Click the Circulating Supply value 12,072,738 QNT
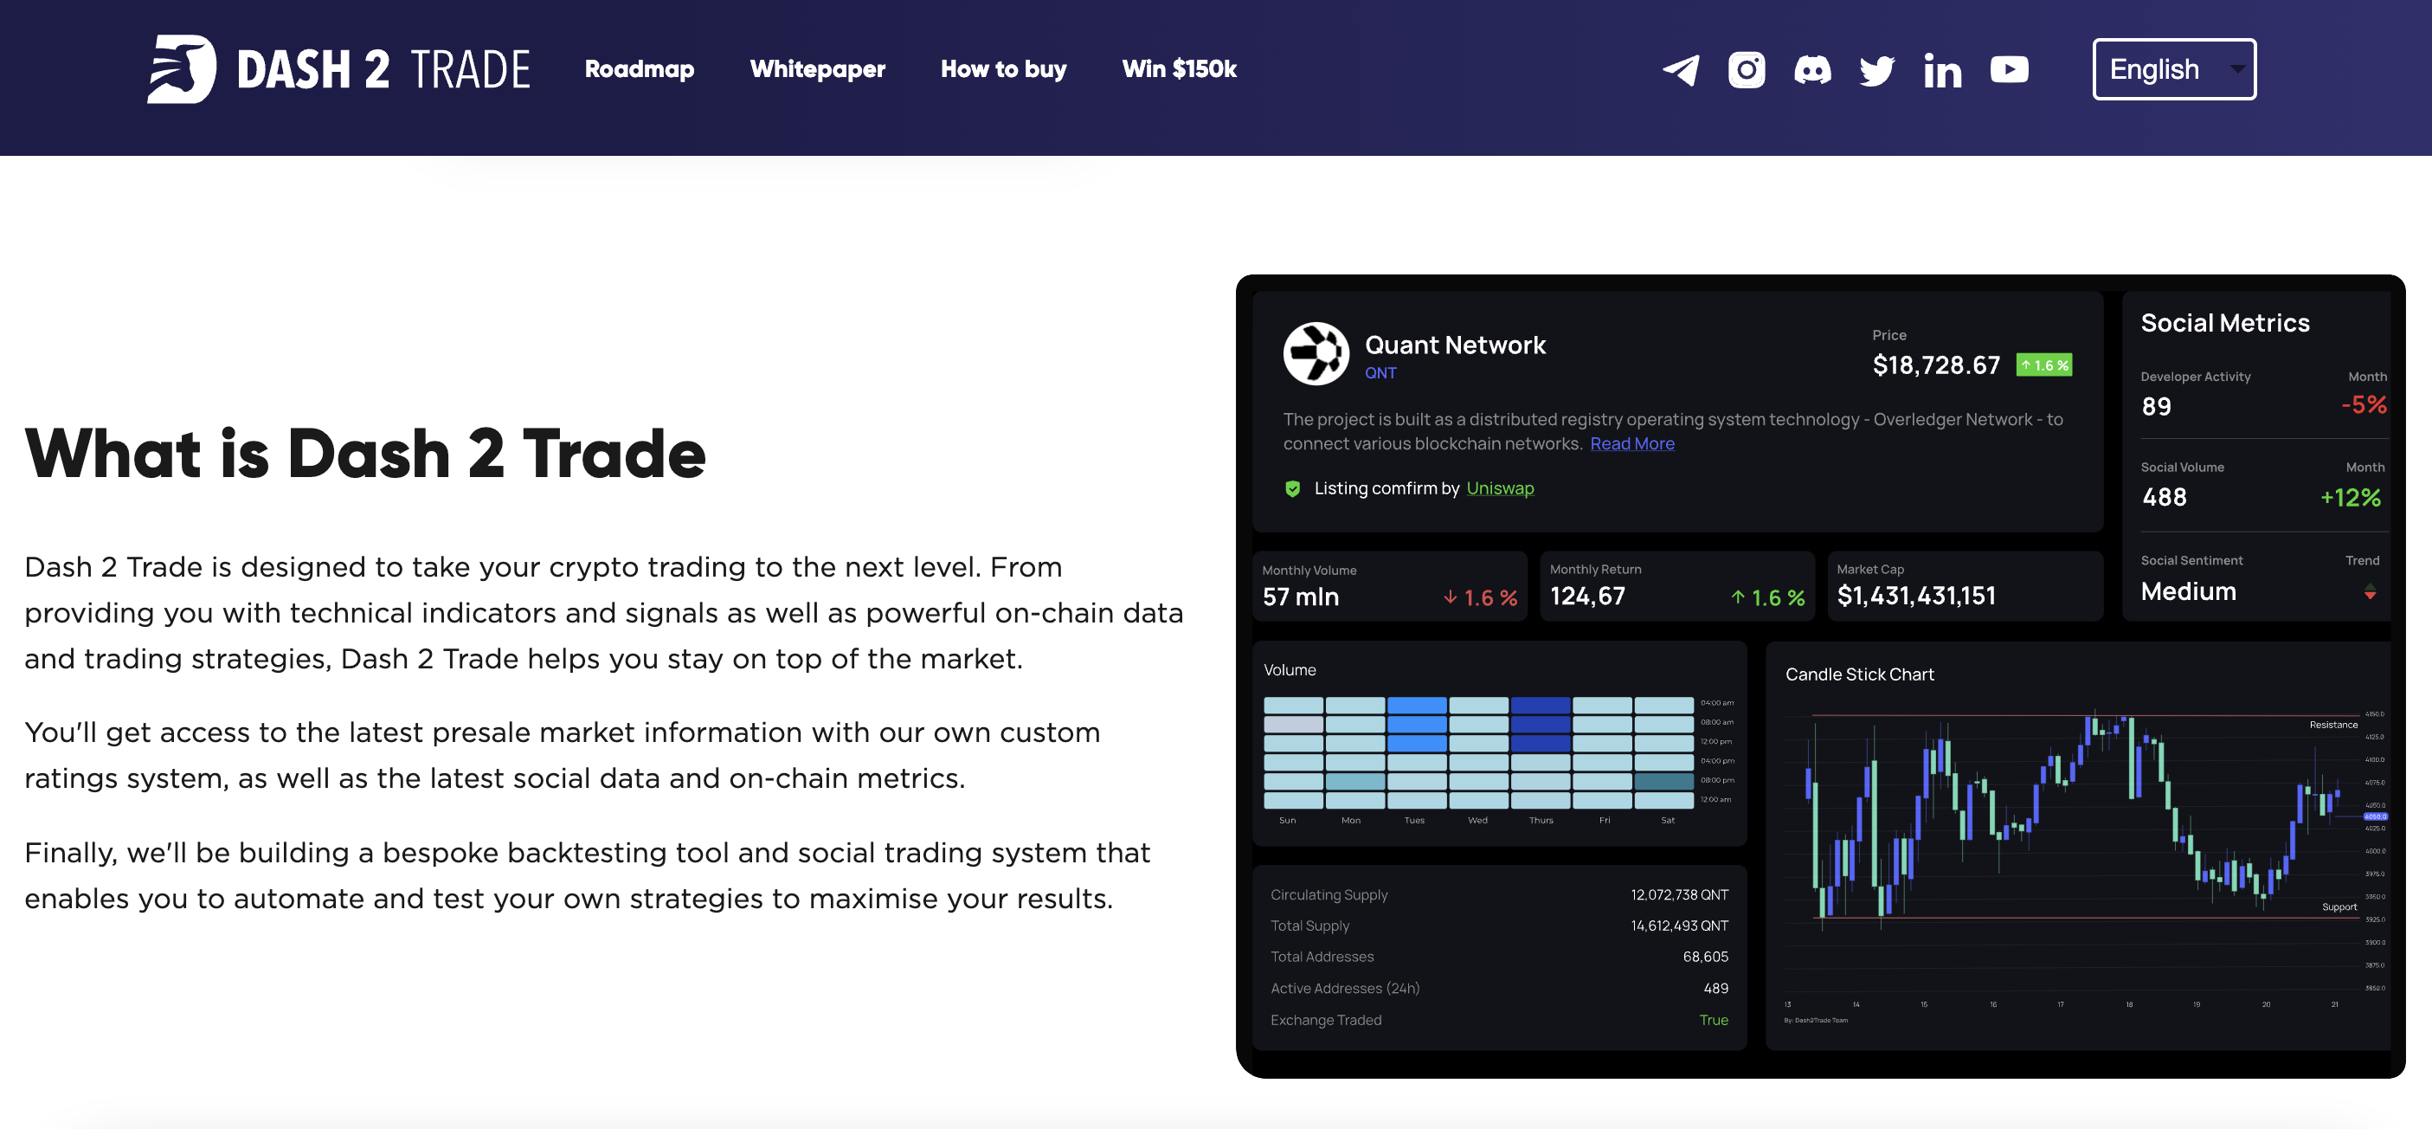This screenshot has height=1129, width=2432. tap(1680, 894)
